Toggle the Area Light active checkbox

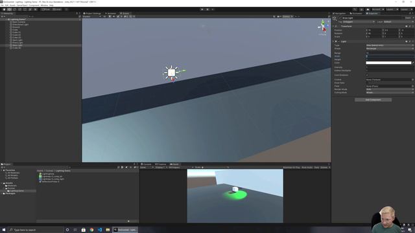click(x=340, y=18)
